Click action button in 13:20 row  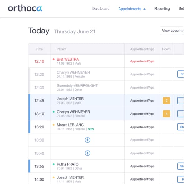(181, 127)
